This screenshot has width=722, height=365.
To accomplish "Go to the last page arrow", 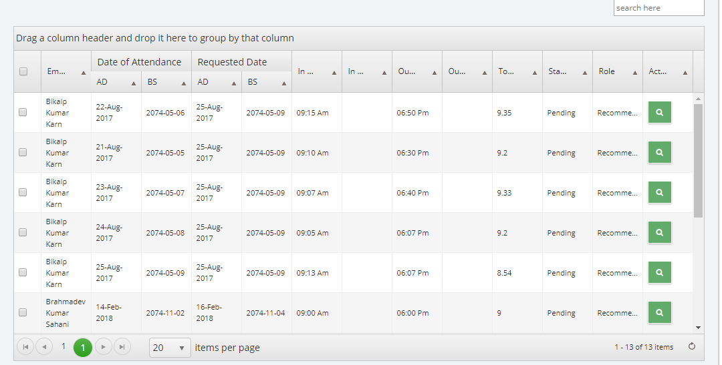I will [122, 346].
